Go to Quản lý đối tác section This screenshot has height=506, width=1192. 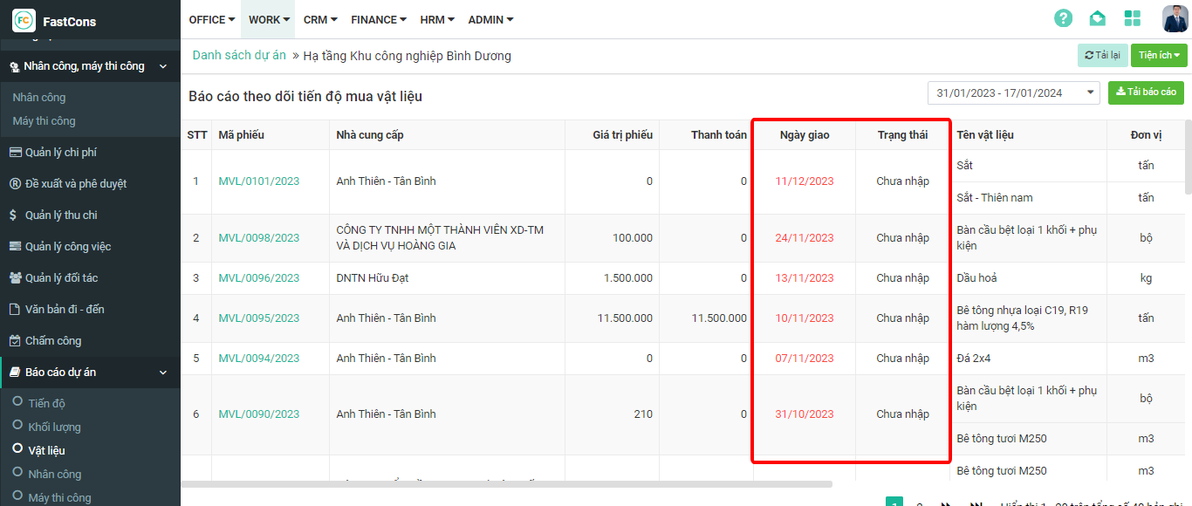click(61, 278)
